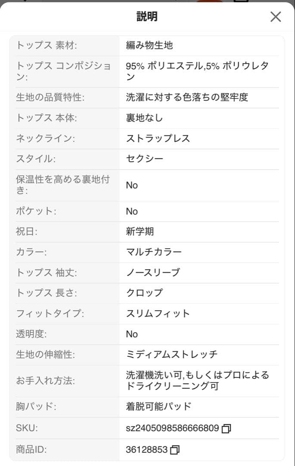Viewport: 295px width, 466px height.
Task: Tap the ミディアムストレッチ stretch value
Action: [x=172, y=355]
